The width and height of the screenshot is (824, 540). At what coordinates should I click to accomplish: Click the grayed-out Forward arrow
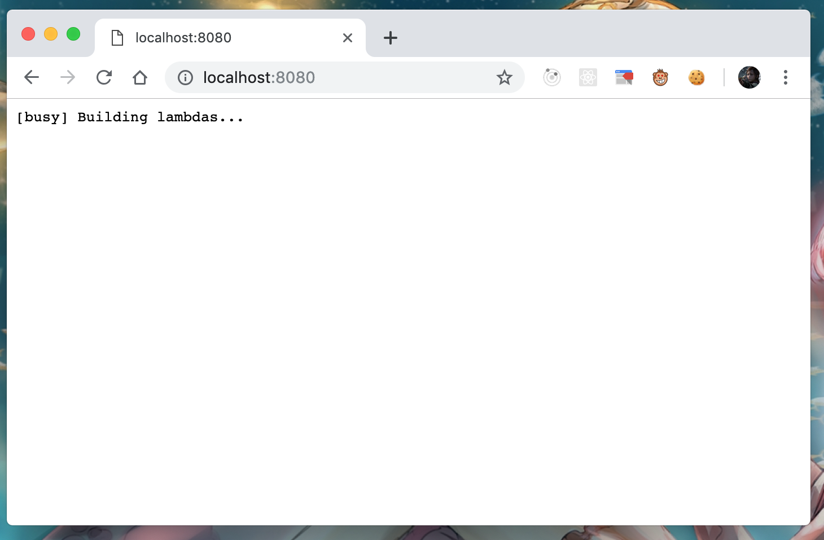pyautogui.click(x=67, y=77)
